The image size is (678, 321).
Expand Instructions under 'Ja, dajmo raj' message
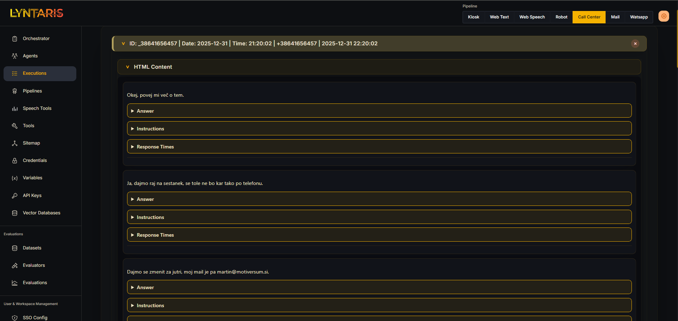point(150,217)
